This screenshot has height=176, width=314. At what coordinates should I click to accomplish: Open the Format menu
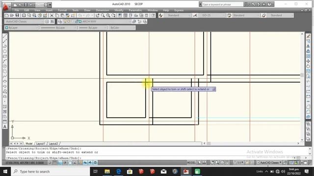tap(62, 10)
